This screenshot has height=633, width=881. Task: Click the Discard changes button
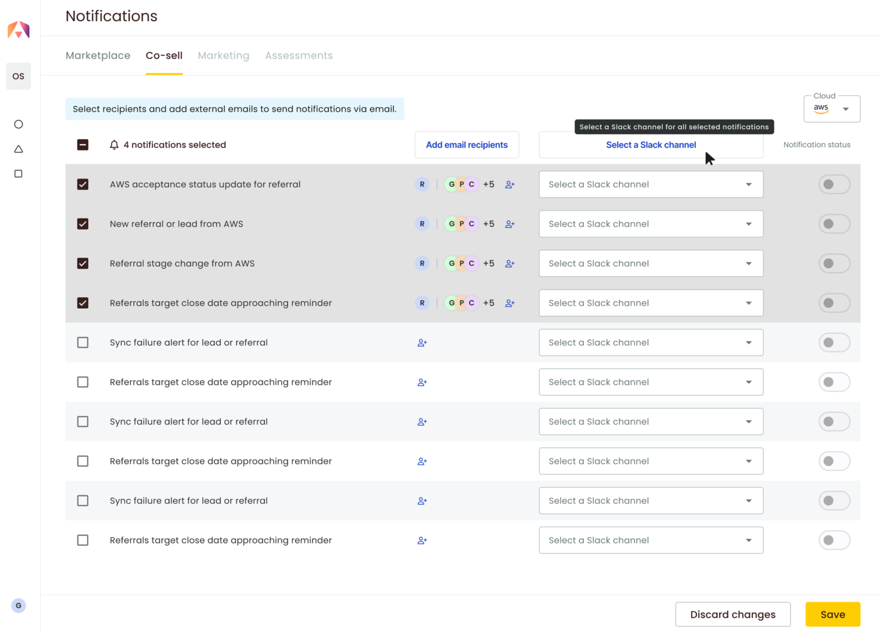coord(732,615)
